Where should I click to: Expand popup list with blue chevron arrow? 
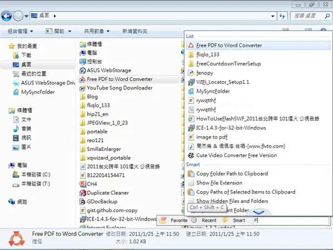[x=259, y=212]
